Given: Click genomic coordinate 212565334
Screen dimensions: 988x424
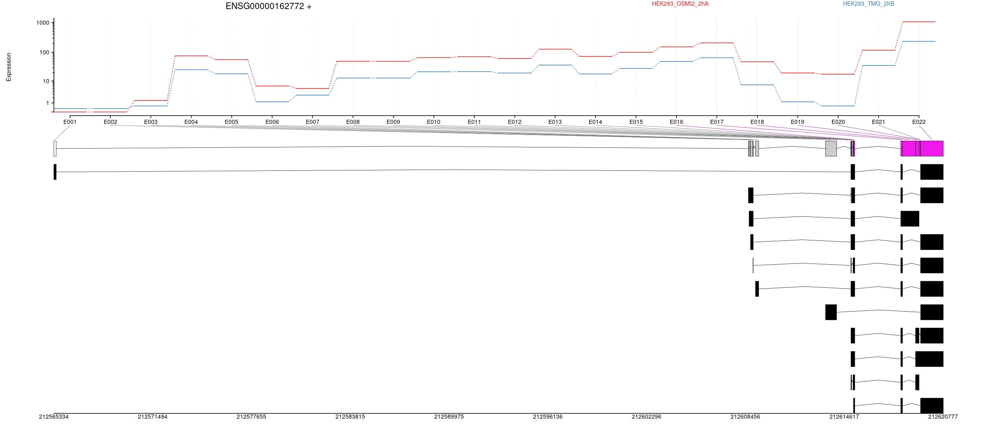Looking at the screenshot, I should 54,417.
